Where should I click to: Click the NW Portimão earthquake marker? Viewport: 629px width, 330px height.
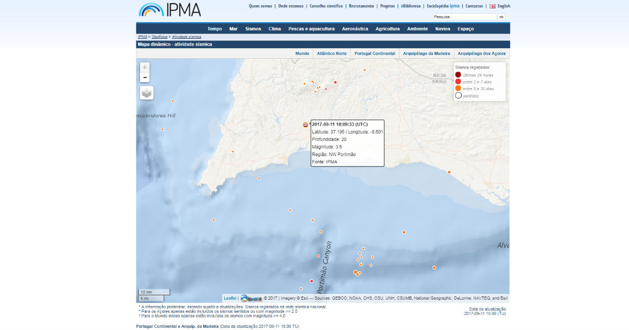point(306,125)
